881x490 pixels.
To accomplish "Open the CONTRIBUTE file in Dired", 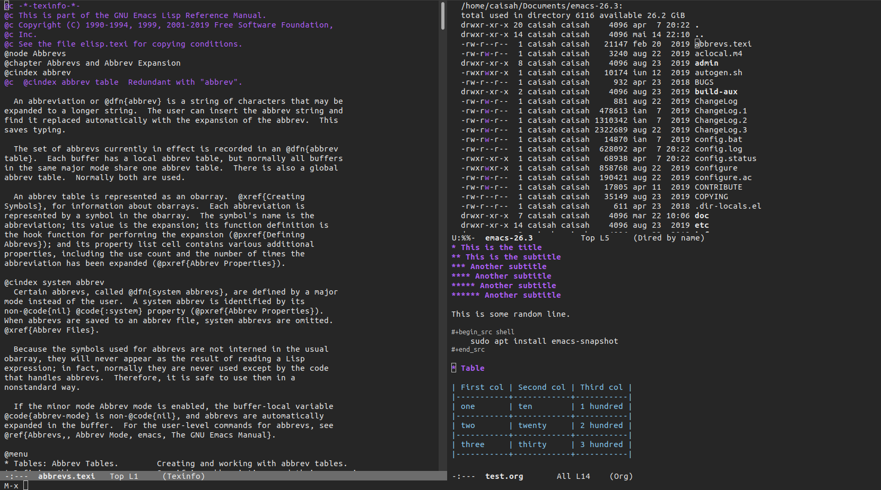I will [718, 187].
